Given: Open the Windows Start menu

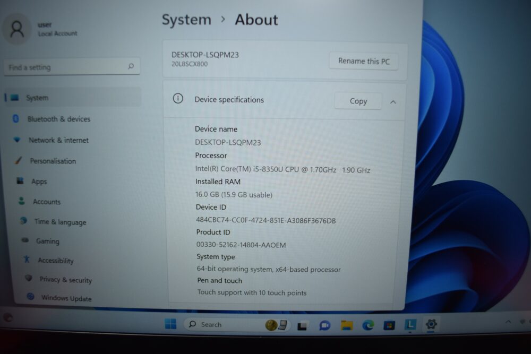Looking at the screenshot, I should tap(170, 324).
